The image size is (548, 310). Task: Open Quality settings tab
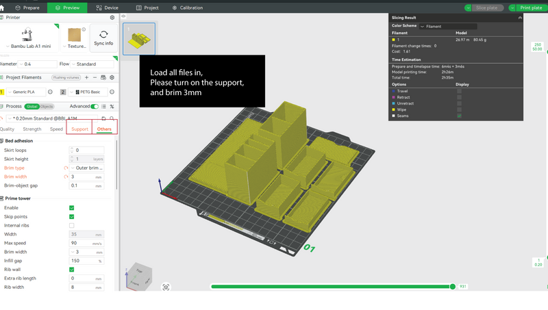click(x=8, y=129)
